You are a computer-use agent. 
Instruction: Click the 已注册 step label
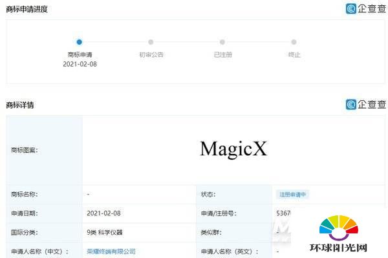222,55
